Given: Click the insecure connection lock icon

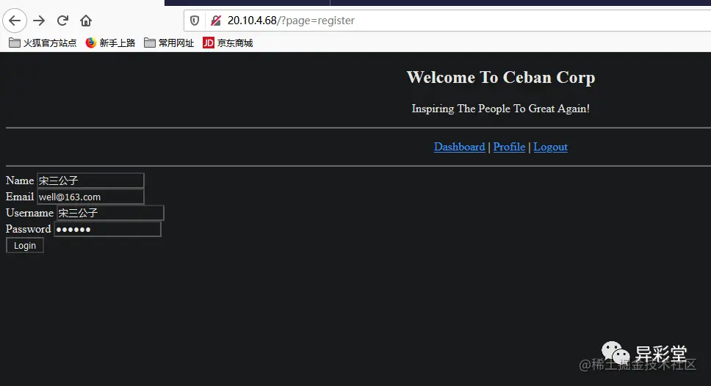Looking at the screenshot, I should (x=216, y=21).
